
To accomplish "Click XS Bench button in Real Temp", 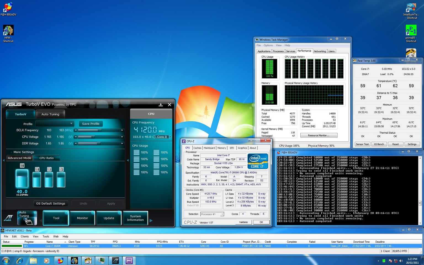I will coord(379,144).
